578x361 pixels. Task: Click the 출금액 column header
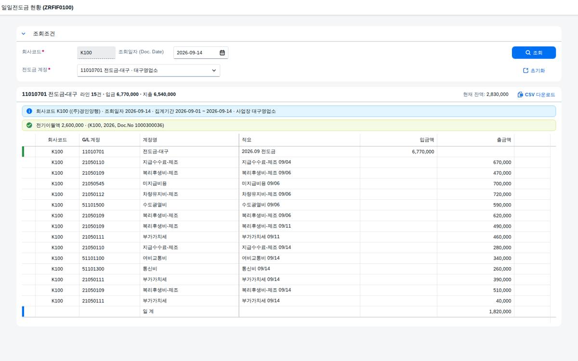click(x=475, y=140)
